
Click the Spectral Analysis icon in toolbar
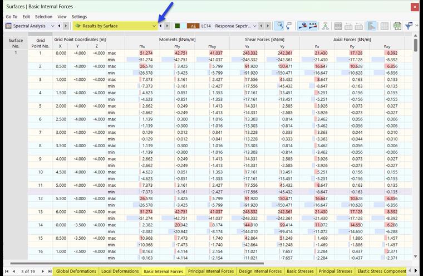9,26
